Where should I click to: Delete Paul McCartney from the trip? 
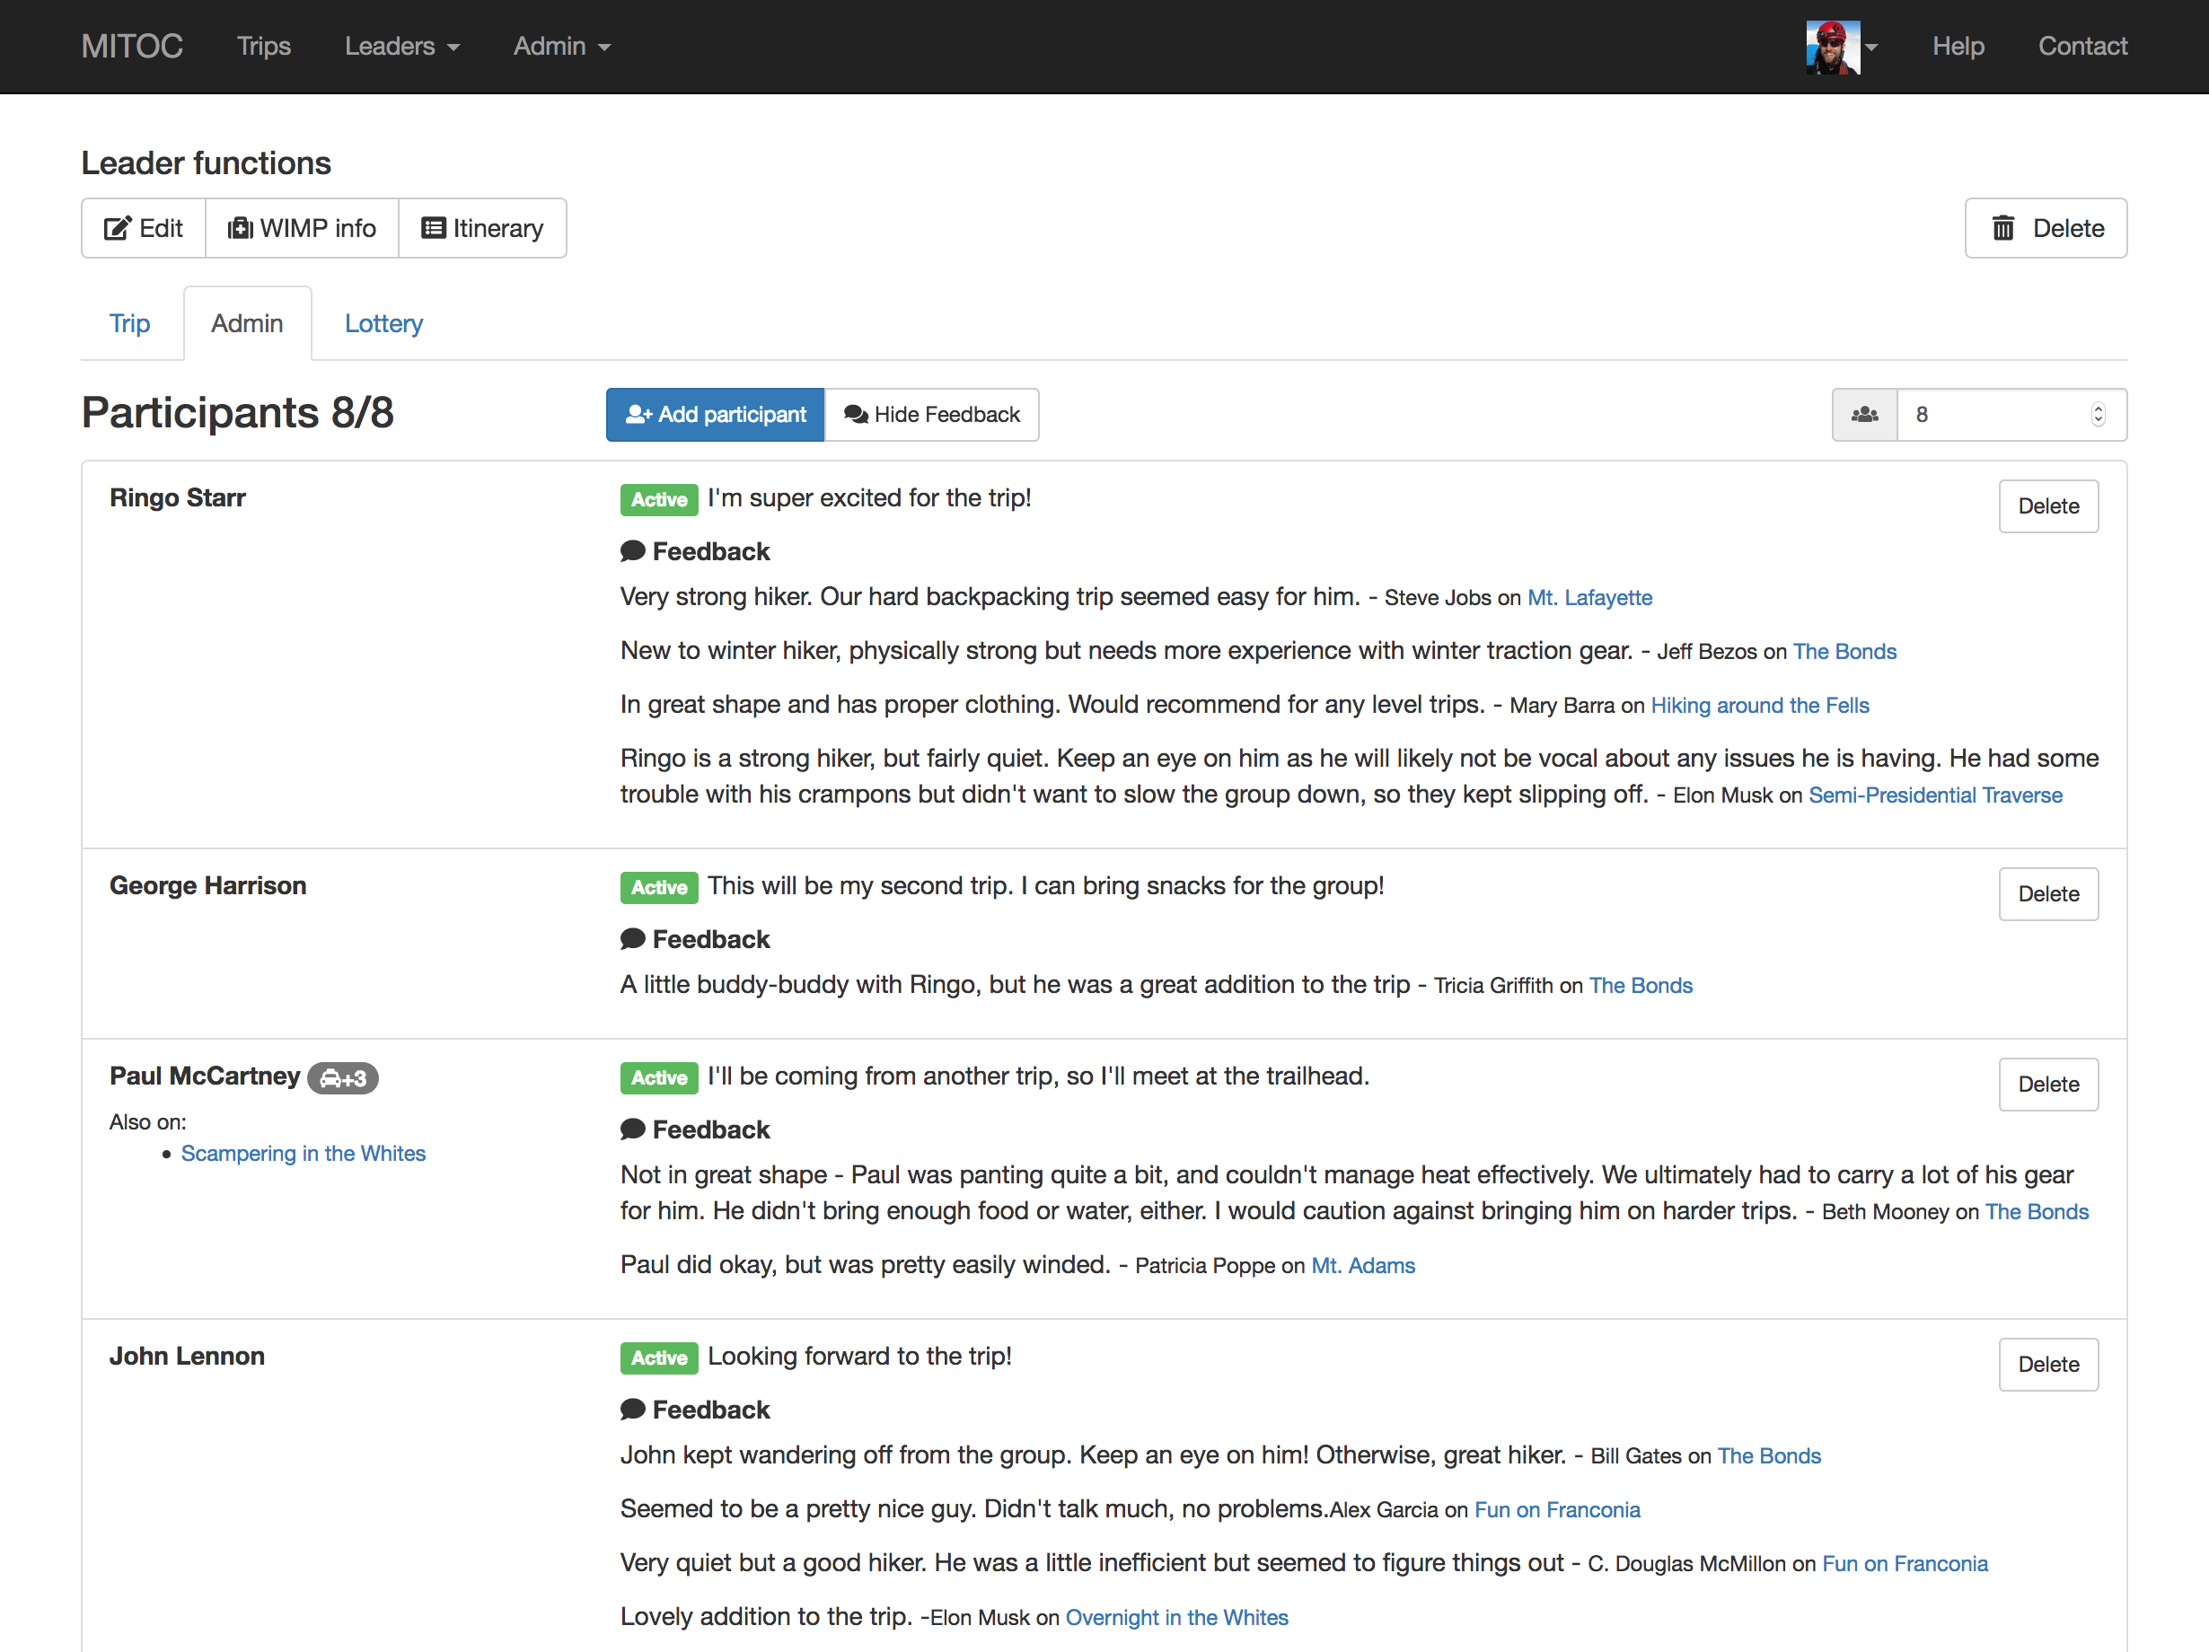[2048, 1084]
